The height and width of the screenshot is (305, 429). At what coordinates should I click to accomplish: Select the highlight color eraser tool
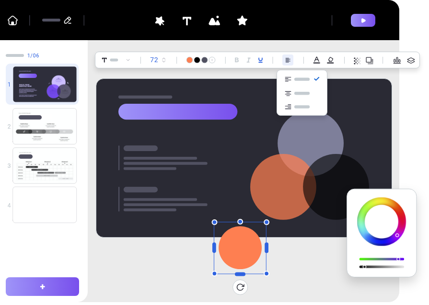pyautogui.click(x=331, y=60)
